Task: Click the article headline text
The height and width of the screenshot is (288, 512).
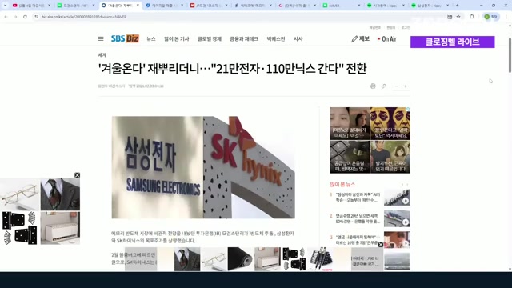Action: (x=232, y=69)
